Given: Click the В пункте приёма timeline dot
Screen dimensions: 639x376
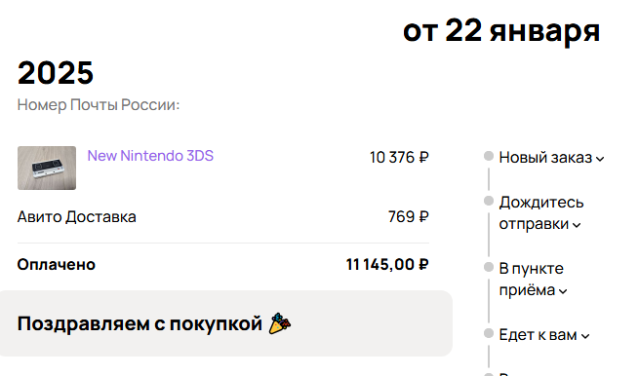Looking at the screenshot, I should pyautogui.click(x=489, y=267).
